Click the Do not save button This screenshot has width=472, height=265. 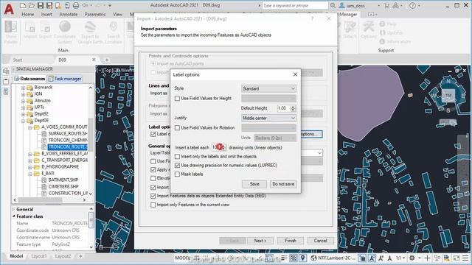click(x=283, y=184)
